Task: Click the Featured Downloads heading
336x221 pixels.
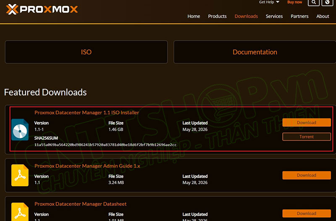Action: [45, 92]
